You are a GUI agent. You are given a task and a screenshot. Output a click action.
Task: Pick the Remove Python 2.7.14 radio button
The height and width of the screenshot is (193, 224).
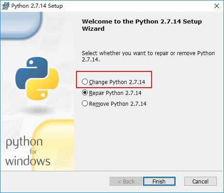coord(85,104)
